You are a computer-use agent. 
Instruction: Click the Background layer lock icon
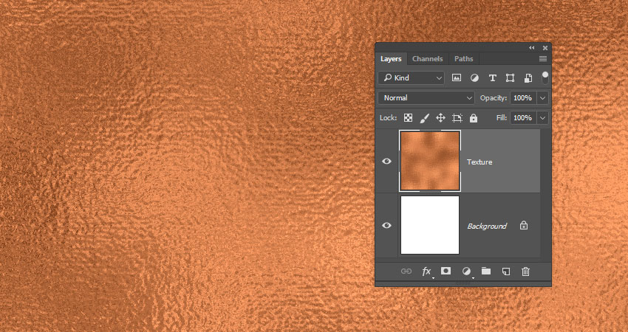coord(524,225)
